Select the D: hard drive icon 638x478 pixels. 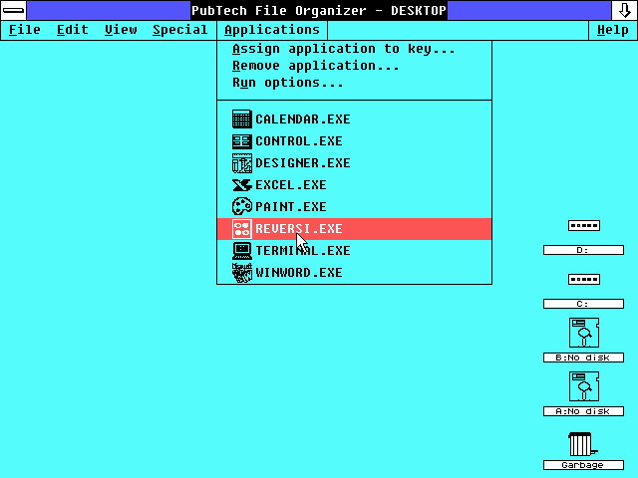point(584,226)
